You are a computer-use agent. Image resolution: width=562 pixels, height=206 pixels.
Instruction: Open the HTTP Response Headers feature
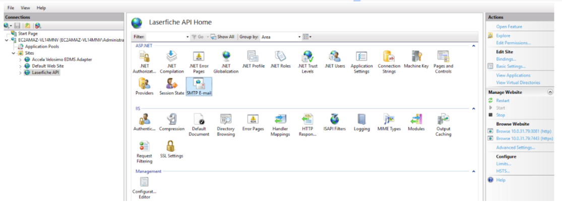(307, 125)
